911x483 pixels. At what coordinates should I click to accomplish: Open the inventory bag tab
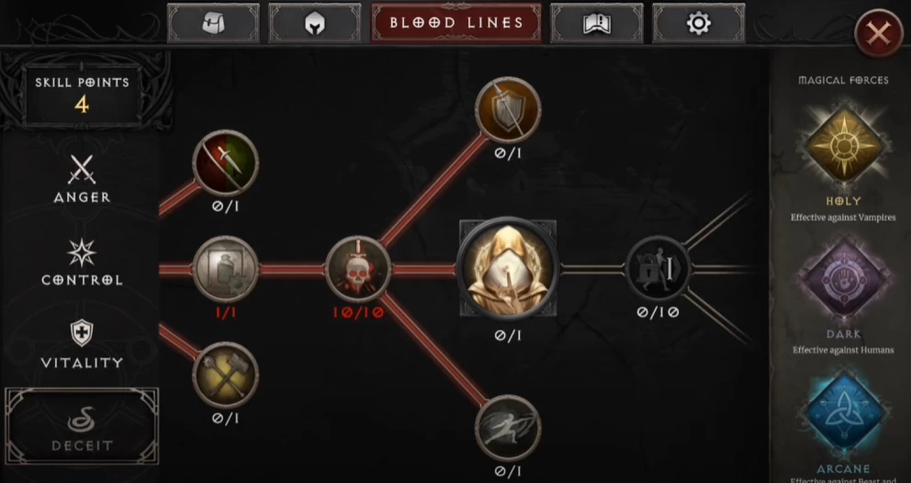[x=213, y=23]
